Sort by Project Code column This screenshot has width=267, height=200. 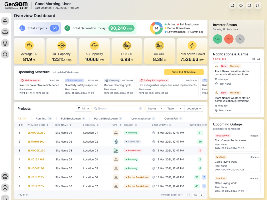click(x=38, y=125)
